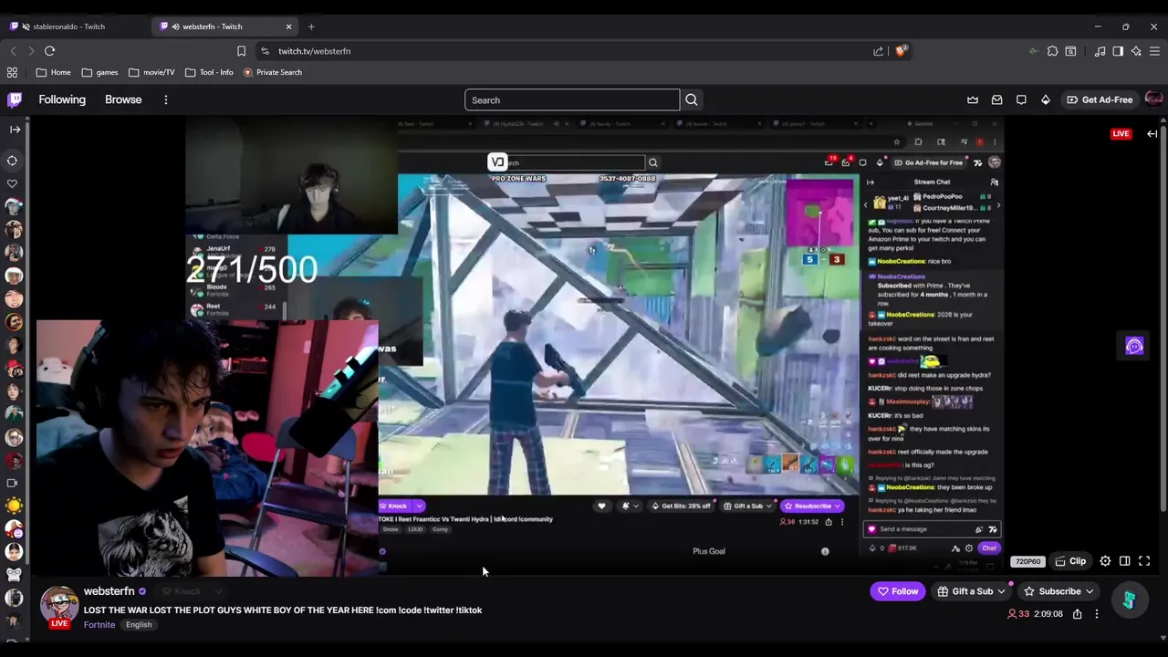Screen dimensions: 1168x657
Task: Open the video player settings gear
Action: tap(1105, 561)
